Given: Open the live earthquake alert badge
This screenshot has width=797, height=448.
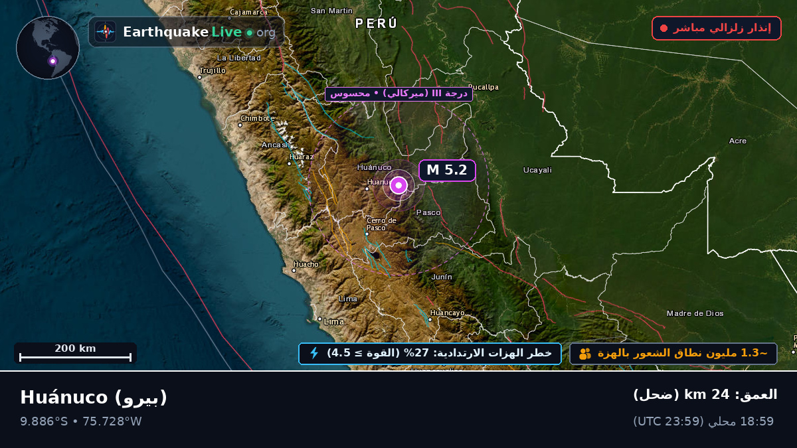Looking at the screenshot, I should (716, 28).
